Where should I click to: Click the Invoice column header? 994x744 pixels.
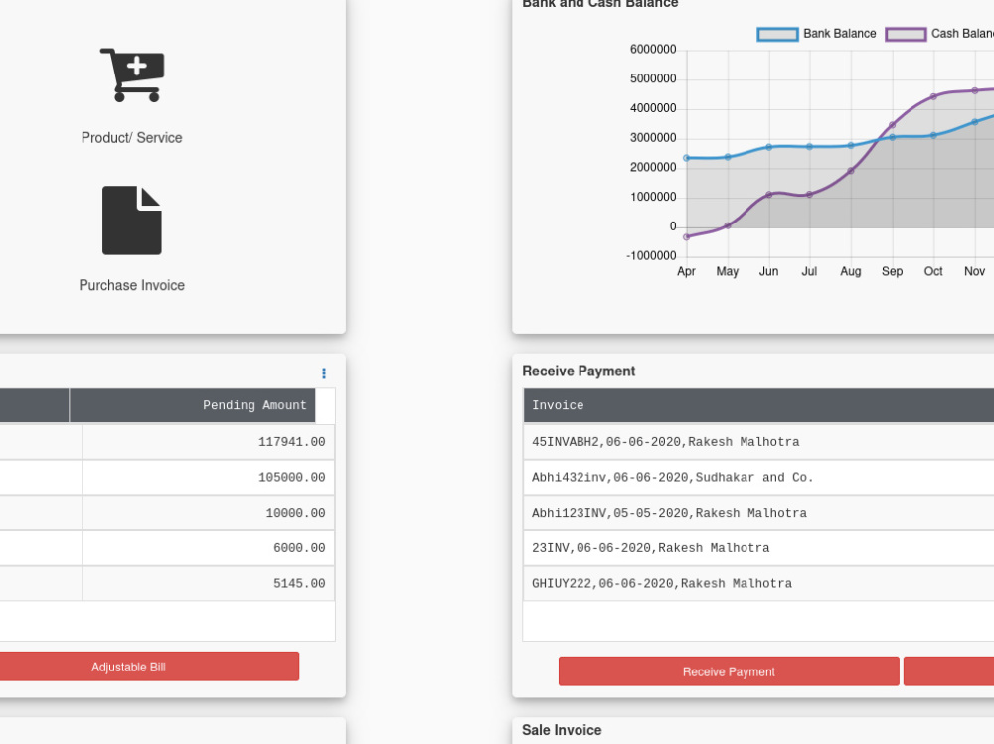coord(758,405)
